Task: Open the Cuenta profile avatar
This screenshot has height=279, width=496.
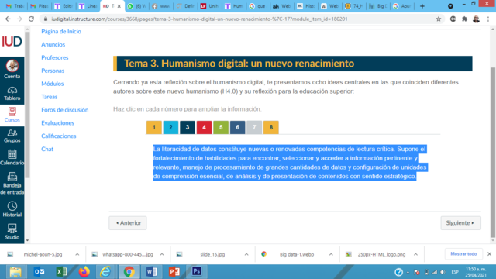Action: tap(12, 66)
